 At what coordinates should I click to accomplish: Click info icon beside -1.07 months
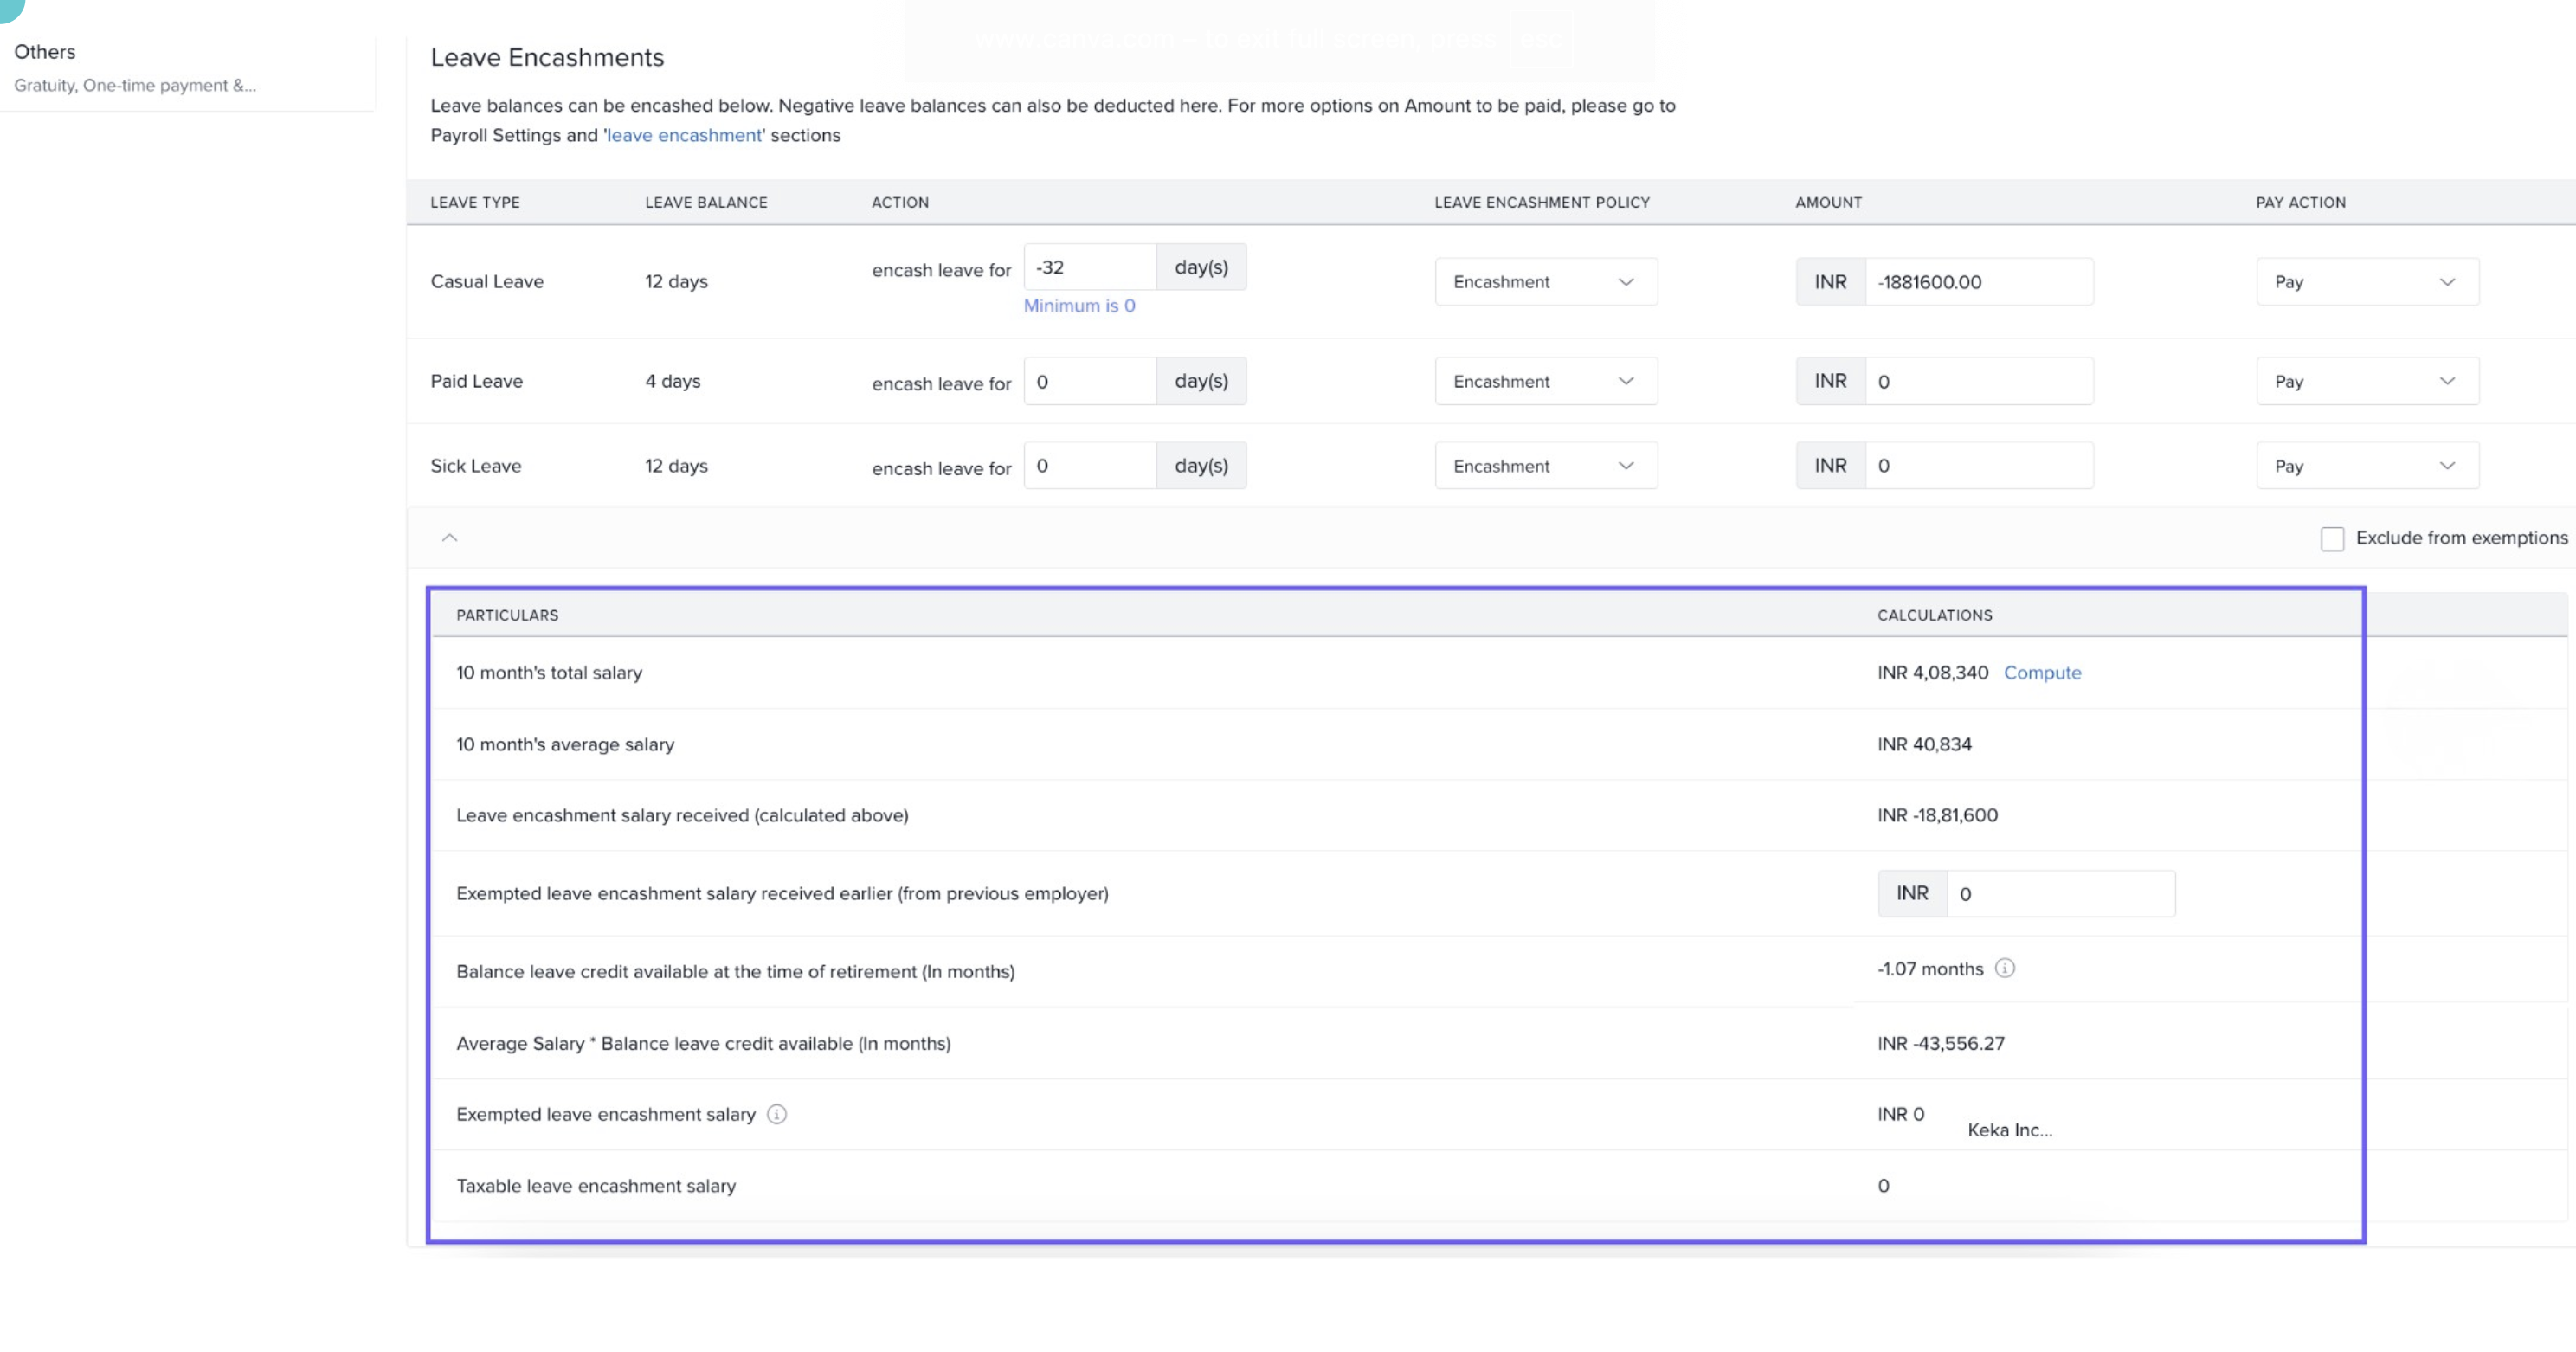click(x=2004, y=968)
